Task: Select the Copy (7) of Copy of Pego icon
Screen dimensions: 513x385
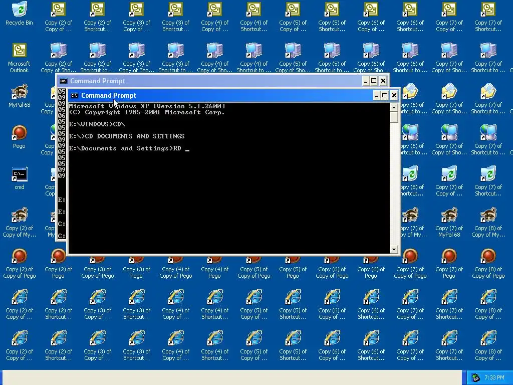Action: (410, 264)
